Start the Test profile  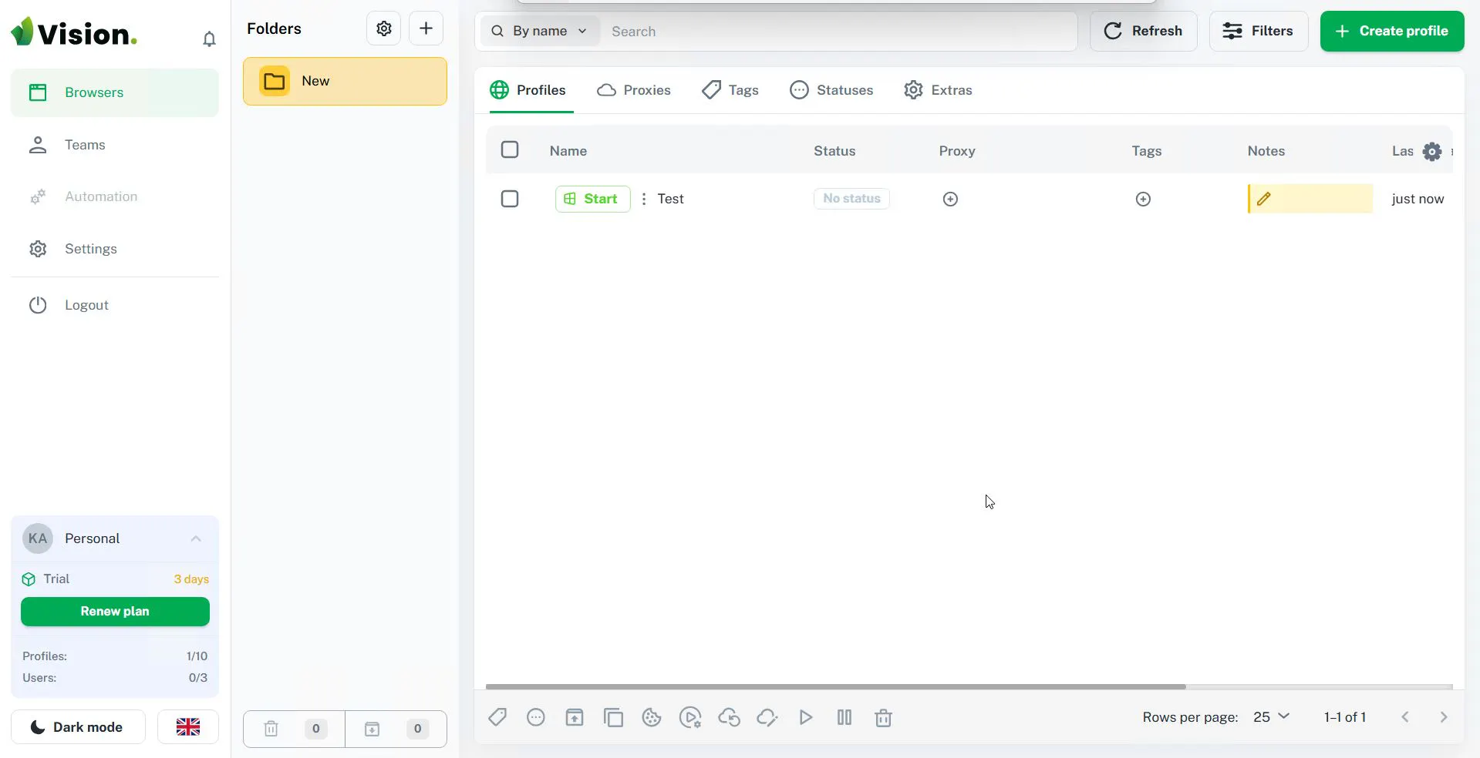(592, 199)
